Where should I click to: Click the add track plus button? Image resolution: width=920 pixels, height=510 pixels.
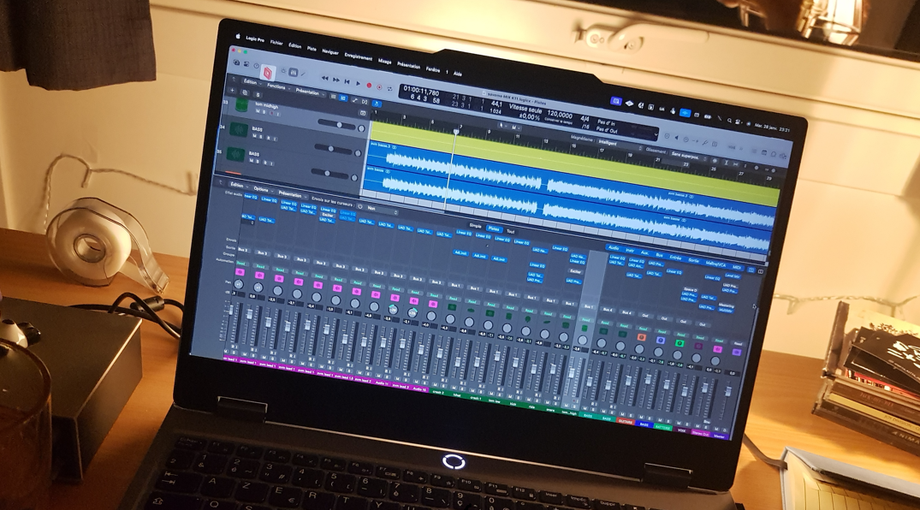(232, 91)
